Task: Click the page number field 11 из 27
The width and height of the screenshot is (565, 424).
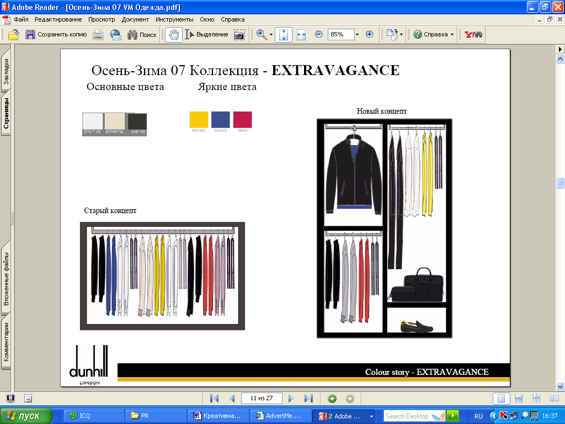Action: tap(262, 399)
